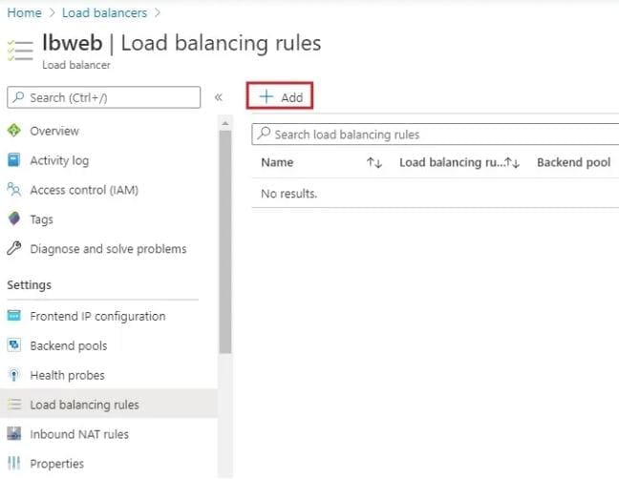Click the sidebar vertical scrollbar thumb
This screenshot has height=479, width=619.
coord(225,241)
